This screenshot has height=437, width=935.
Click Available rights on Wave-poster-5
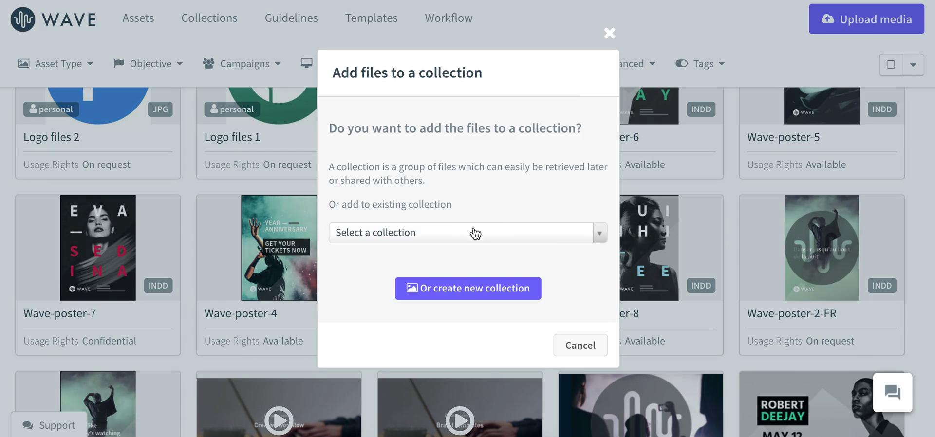pyautogui.click(x=826, y=164)
